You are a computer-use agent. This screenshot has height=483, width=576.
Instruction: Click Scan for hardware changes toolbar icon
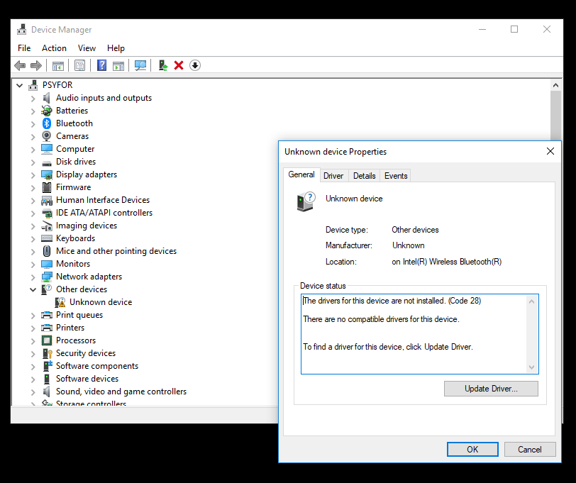140,65
